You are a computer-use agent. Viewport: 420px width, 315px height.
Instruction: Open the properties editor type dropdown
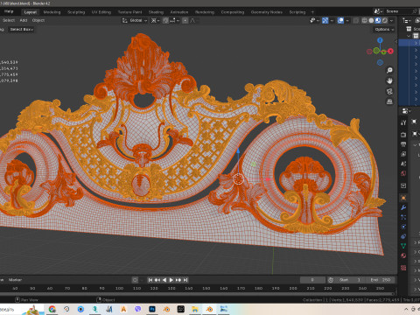[406, 111]
